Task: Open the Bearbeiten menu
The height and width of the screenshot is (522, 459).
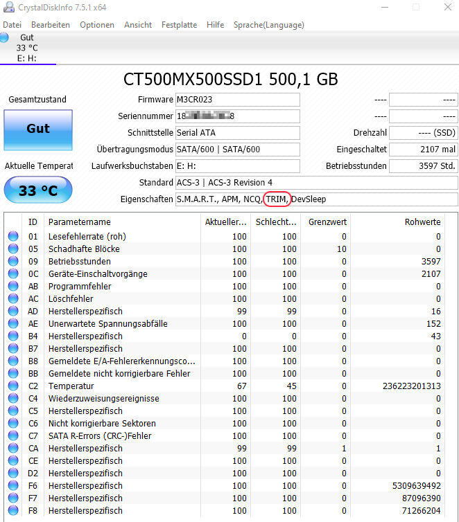Action: click(51, 25)
